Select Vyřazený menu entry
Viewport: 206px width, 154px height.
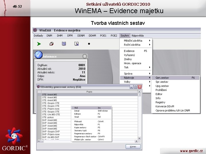tap(136, 55)
